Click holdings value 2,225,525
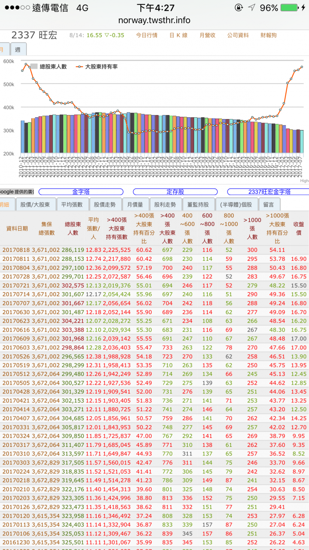The height and width of the screenshot is (550, 309). point(117,250)
